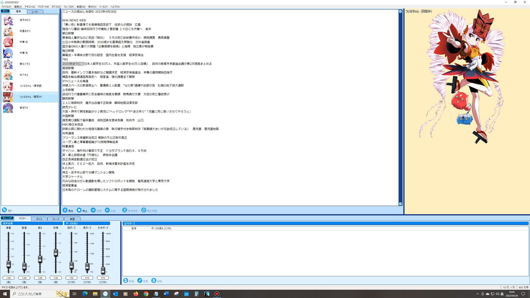
Task: Open the ボイス menu in menu bar
Action: (x=56, y=7)
